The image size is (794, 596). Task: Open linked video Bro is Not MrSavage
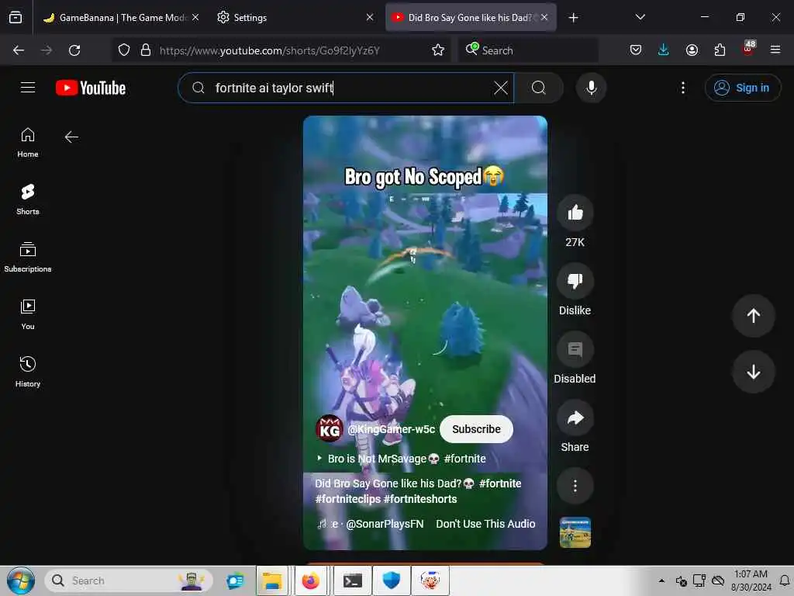[401, 459]
